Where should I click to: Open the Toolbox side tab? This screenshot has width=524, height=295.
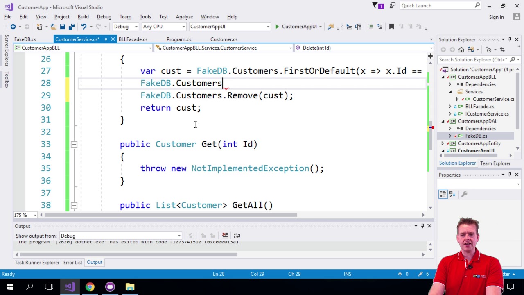pos(7,80)
